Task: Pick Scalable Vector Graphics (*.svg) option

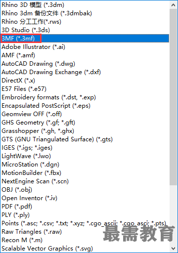Action: pyautogui.click(x=85, y=249)
